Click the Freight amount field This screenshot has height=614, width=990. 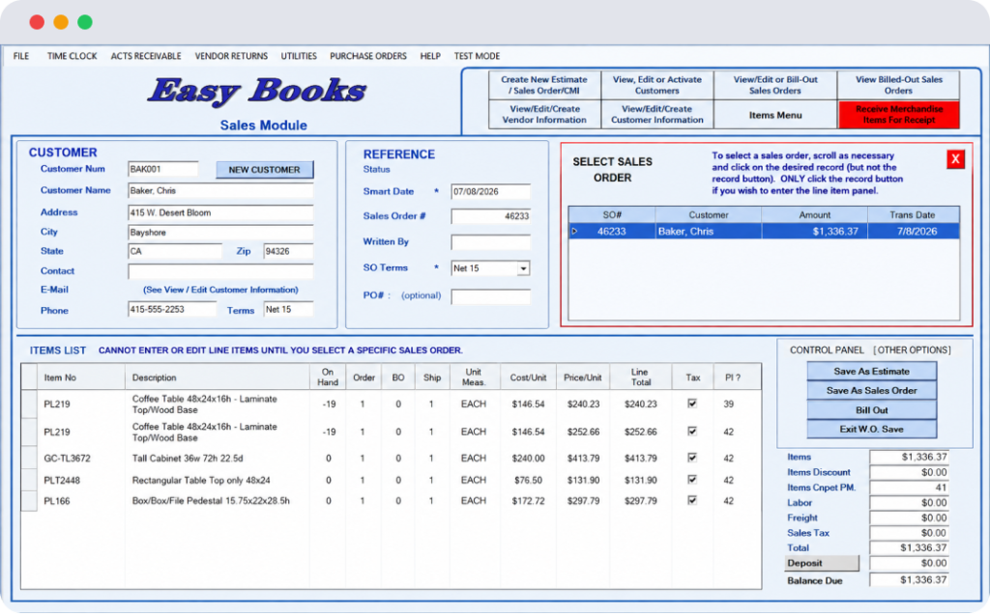(x=909, y=517)
